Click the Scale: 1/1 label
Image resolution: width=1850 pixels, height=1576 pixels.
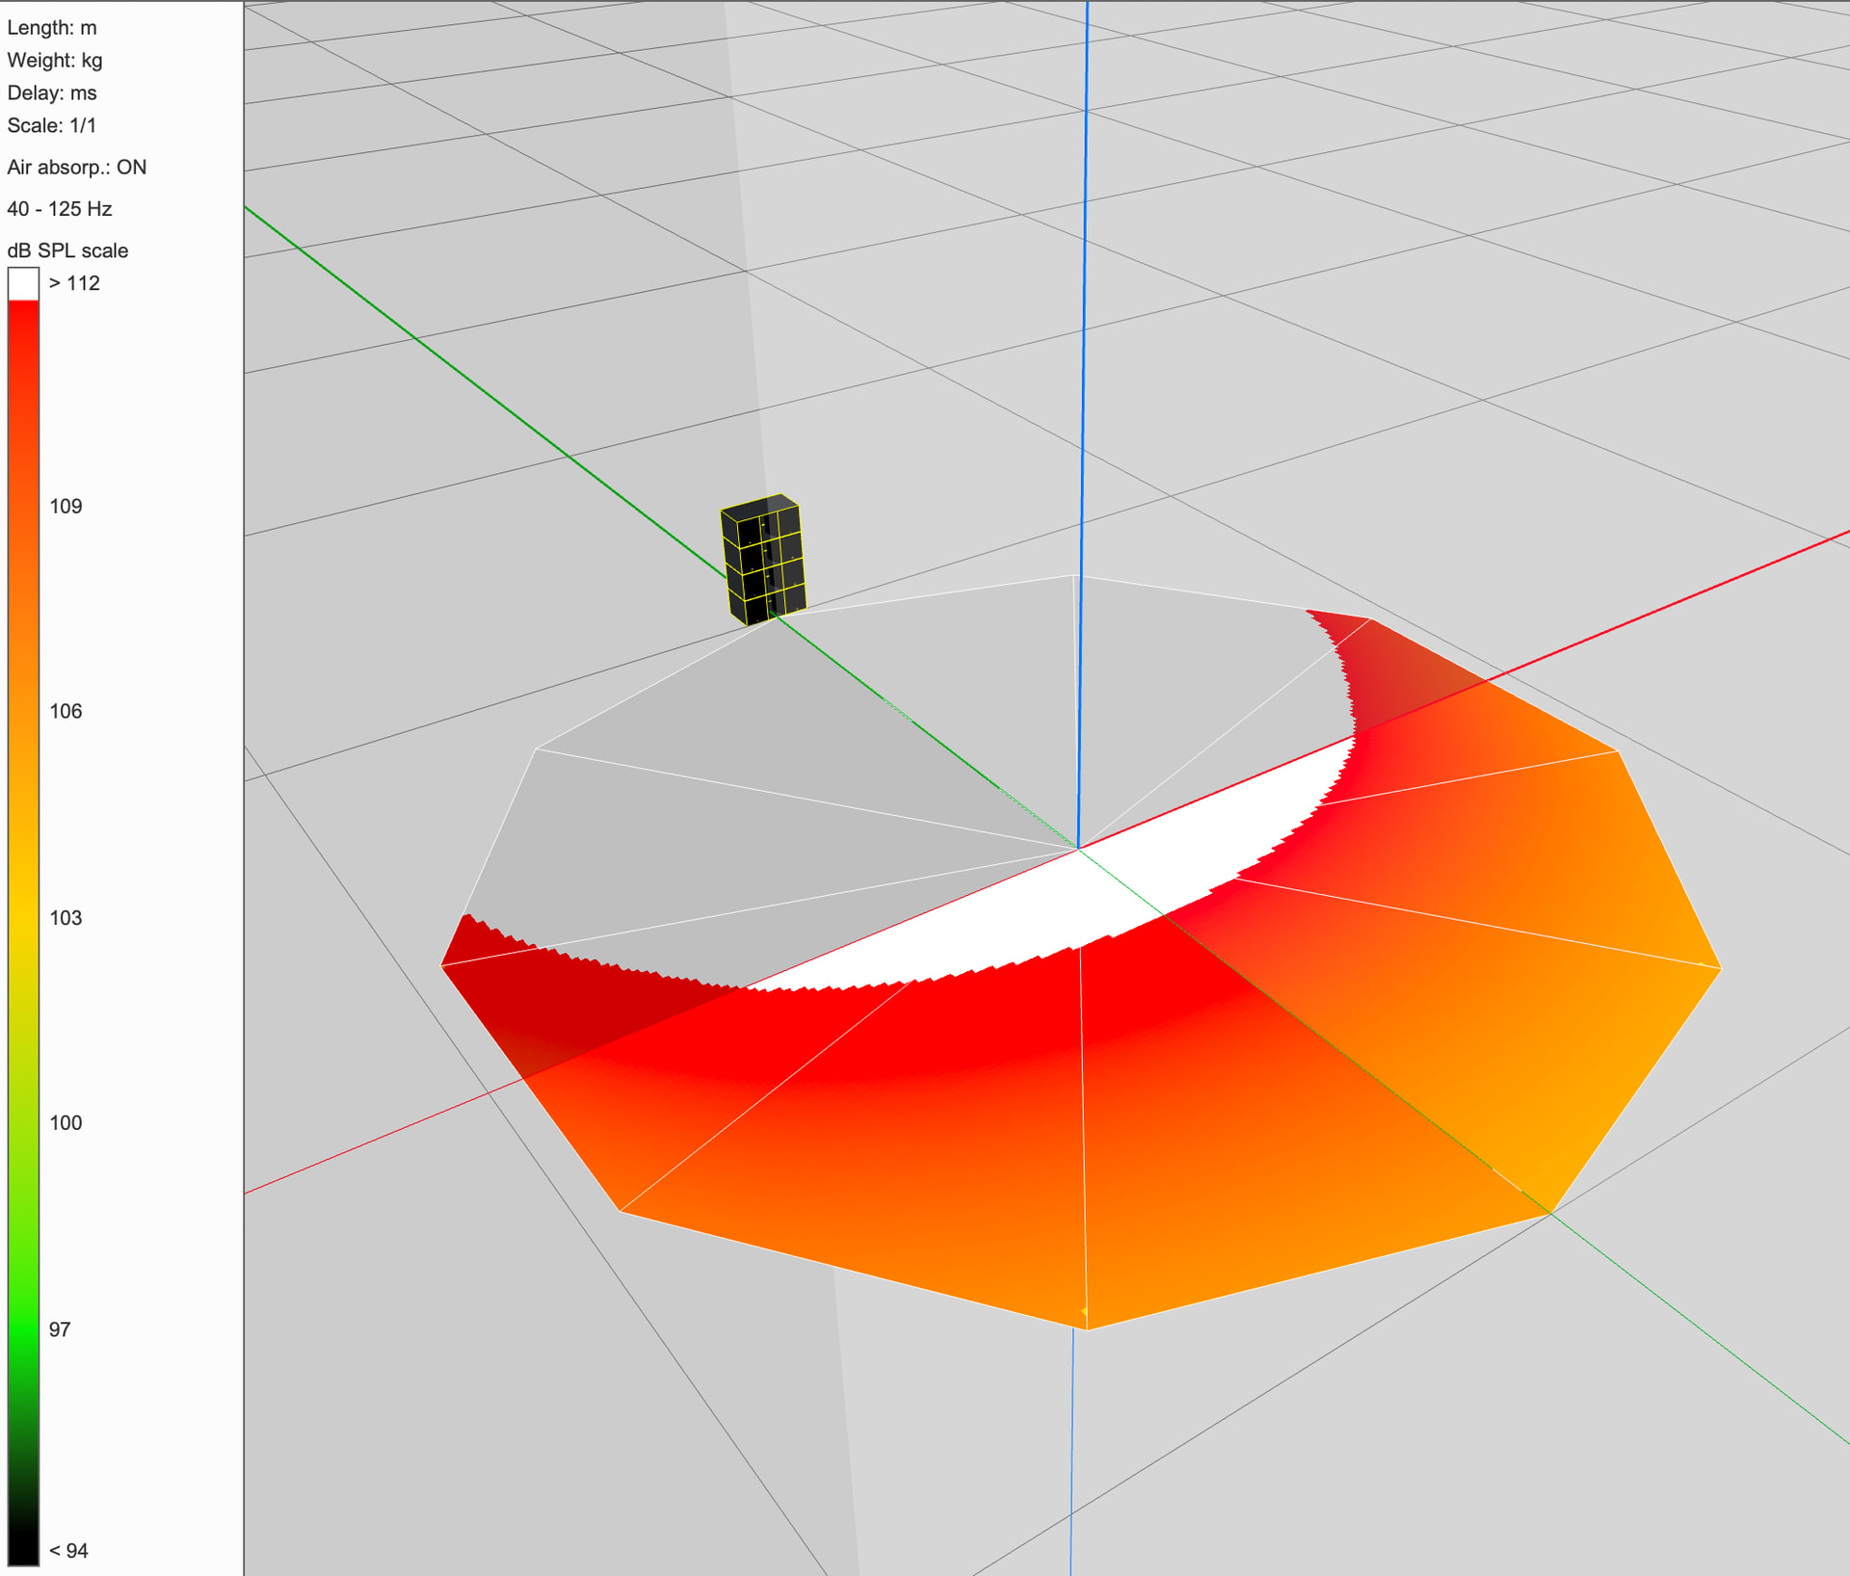pyautogui.click(x=52, y=125)
